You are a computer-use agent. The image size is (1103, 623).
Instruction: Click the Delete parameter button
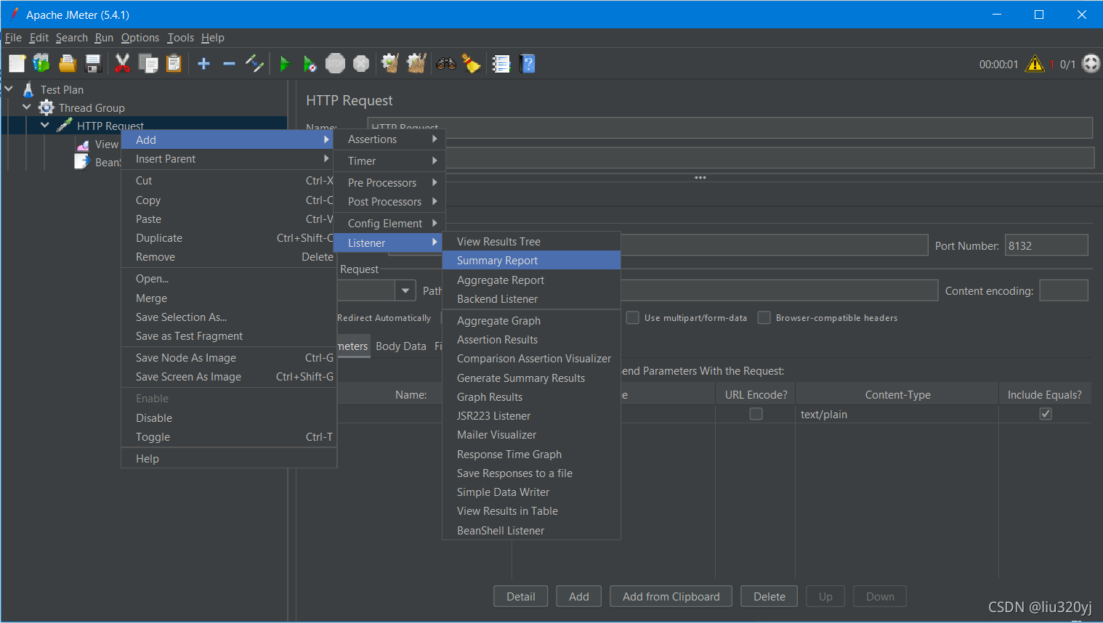pos(769,597)
